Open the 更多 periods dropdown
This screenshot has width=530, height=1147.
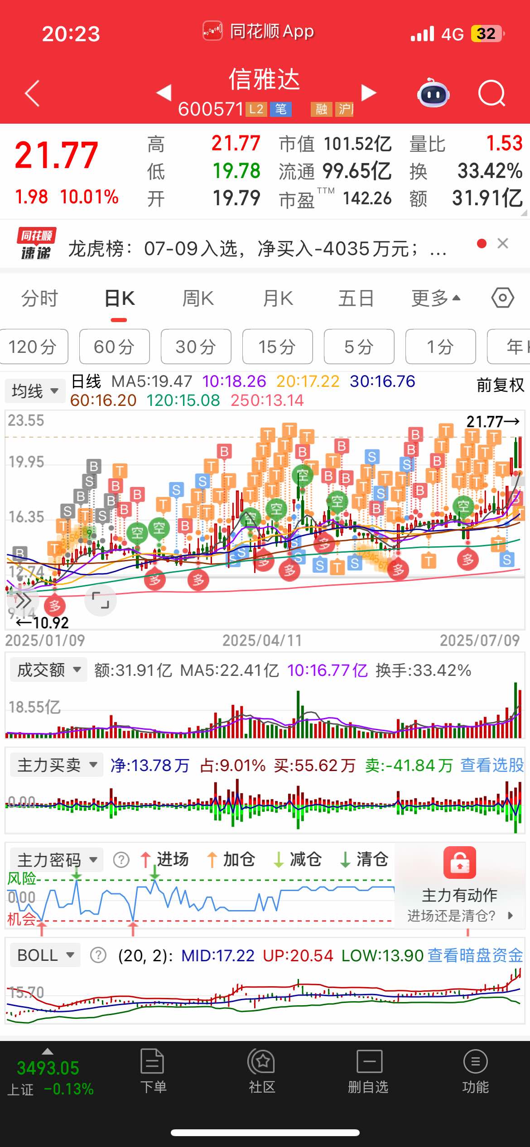point(436,299)
